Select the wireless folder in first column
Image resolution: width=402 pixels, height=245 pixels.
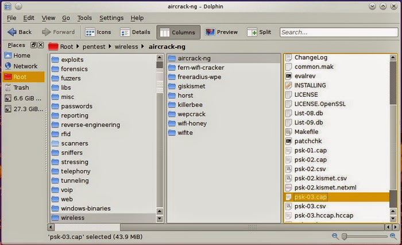click(103, 218)
